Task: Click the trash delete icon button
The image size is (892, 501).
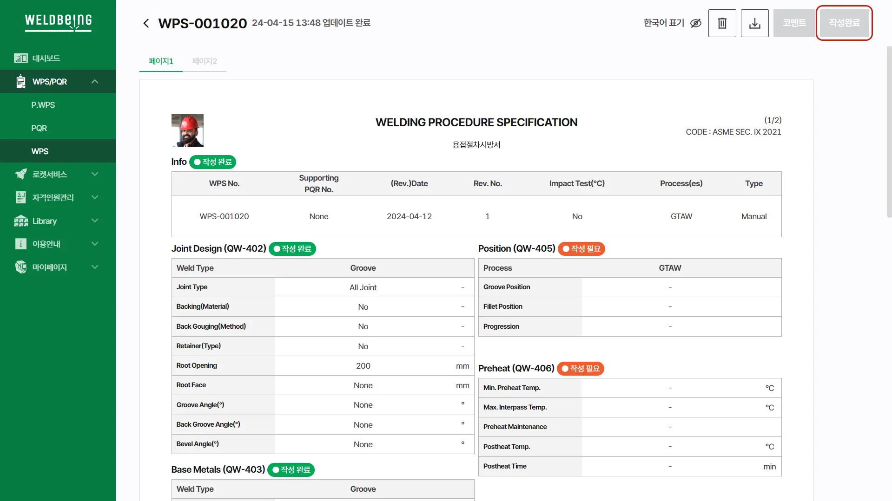Action: pos(722,23)
